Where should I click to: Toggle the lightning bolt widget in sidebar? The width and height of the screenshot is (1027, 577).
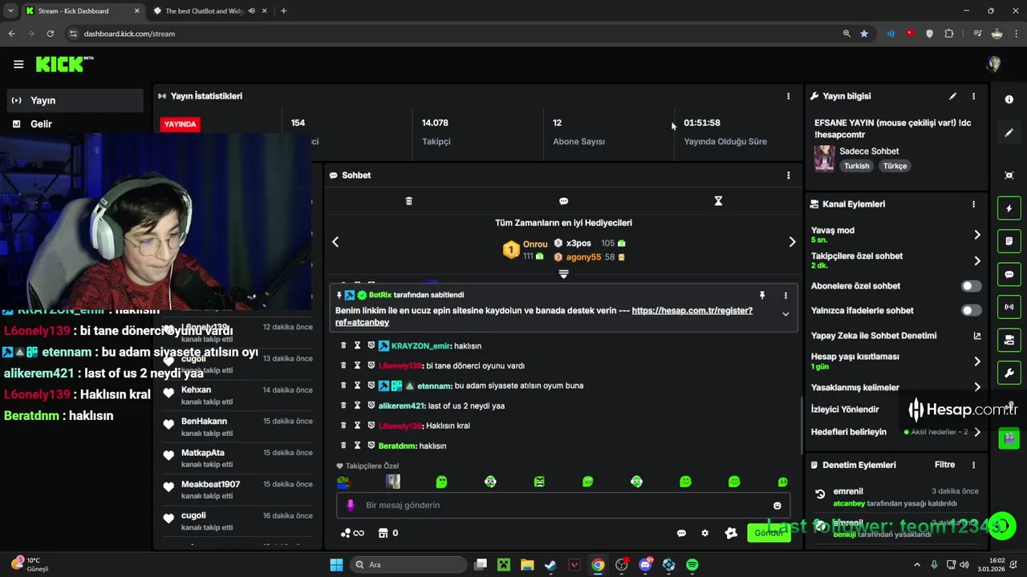(1009, 209)
